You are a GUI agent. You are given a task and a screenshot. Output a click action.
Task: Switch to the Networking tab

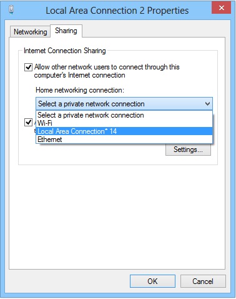(30, 32)
